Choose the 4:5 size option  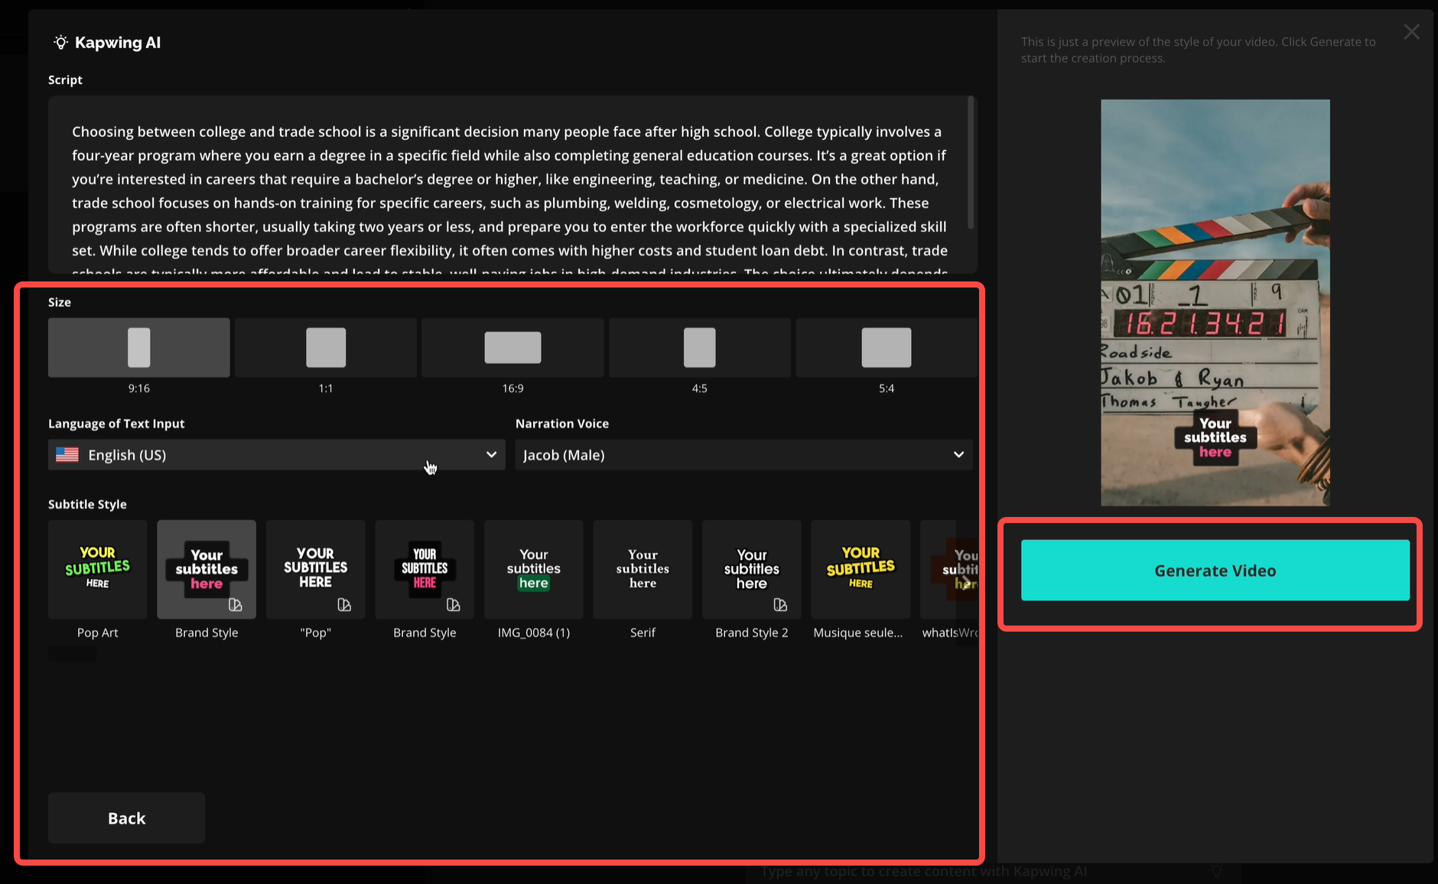pyautogui.click(x=698, y=347)
